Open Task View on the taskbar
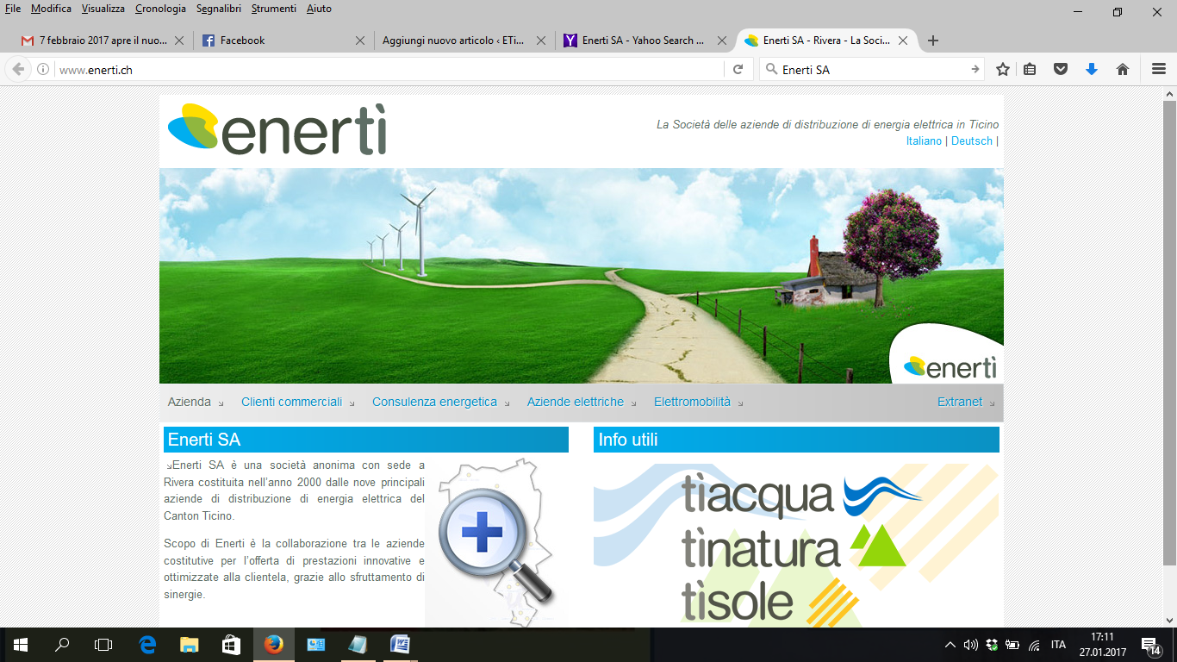 pos(103,645)
